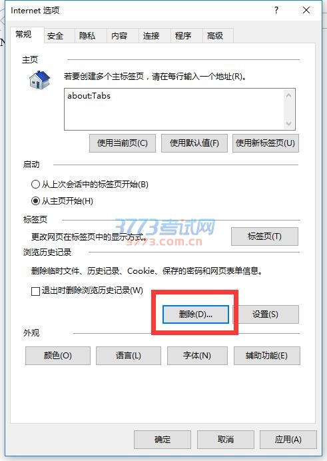Click the homepage list scroll up arrow
Image resolution: width=327 pixels, height=461 pixels.
click(x=288, y=95)
